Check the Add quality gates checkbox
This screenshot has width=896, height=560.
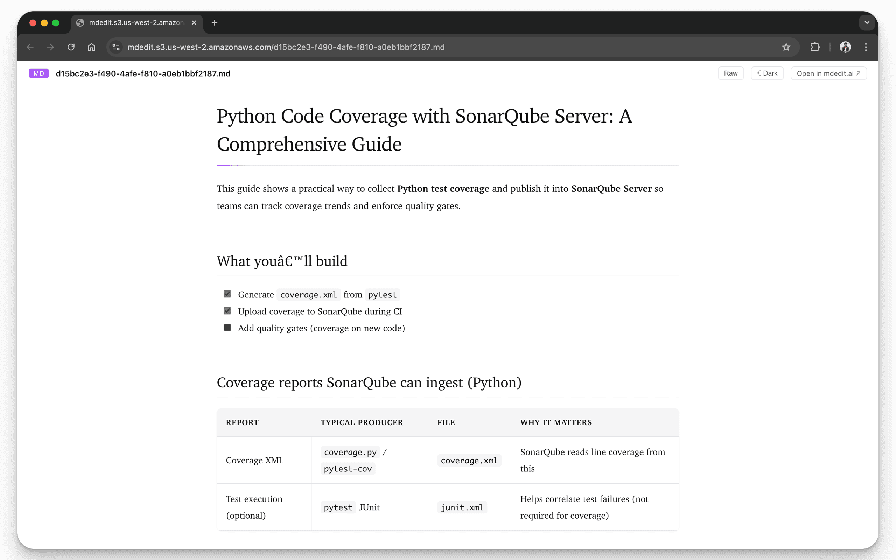coord(227,327)
